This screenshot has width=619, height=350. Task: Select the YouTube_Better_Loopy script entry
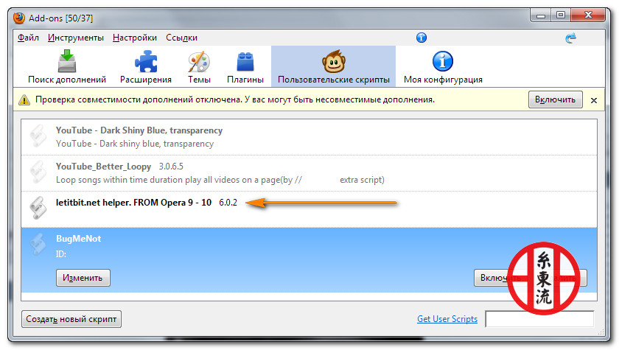[309, 173]
